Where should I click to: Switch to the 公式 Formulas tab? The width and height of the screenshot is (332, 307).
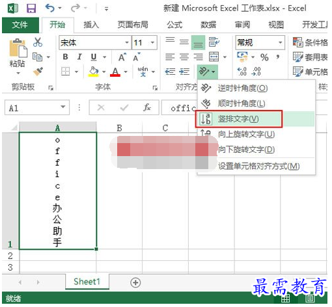(174, 25)
